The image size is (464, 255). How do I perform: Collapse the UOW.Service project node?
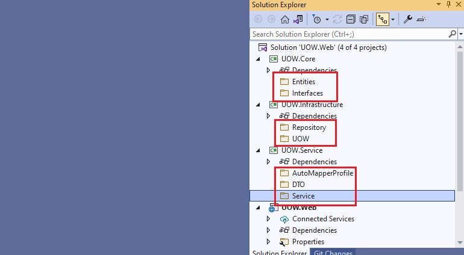click(x=258, y=150)
